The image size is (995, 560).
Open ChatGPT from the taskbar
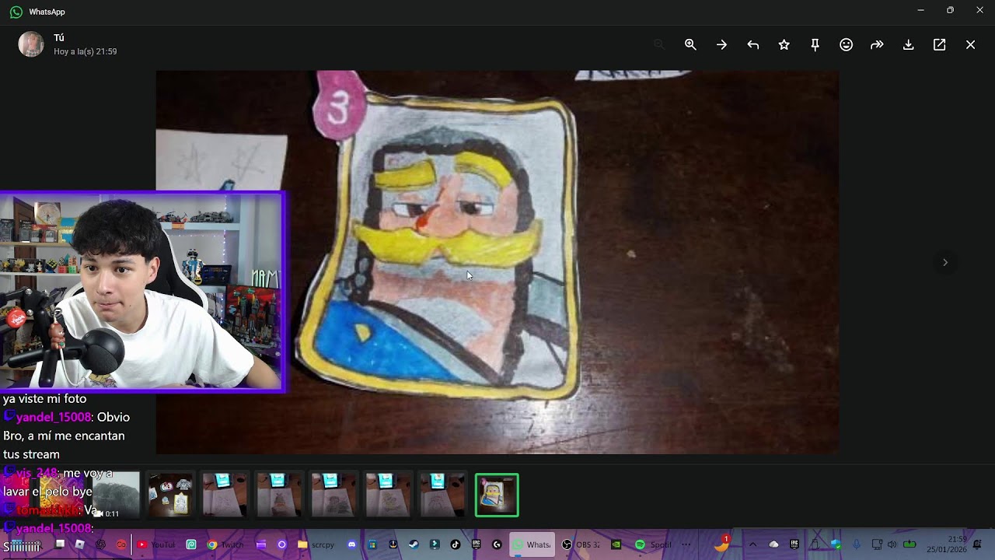click(x=100, y=544)
